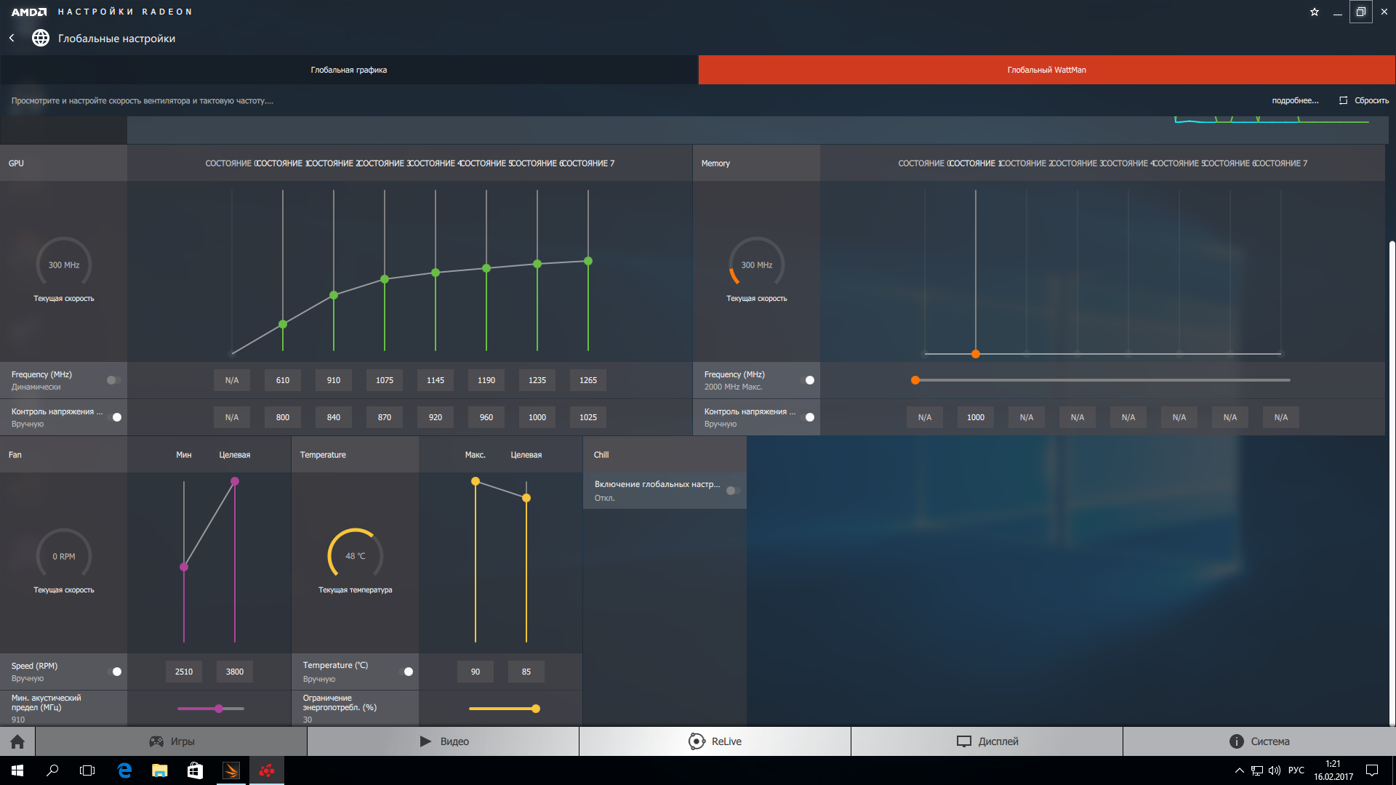1396x785 pixels.
Task: Switch to Глобальная графика tab
Action: [x=349, y=70]
